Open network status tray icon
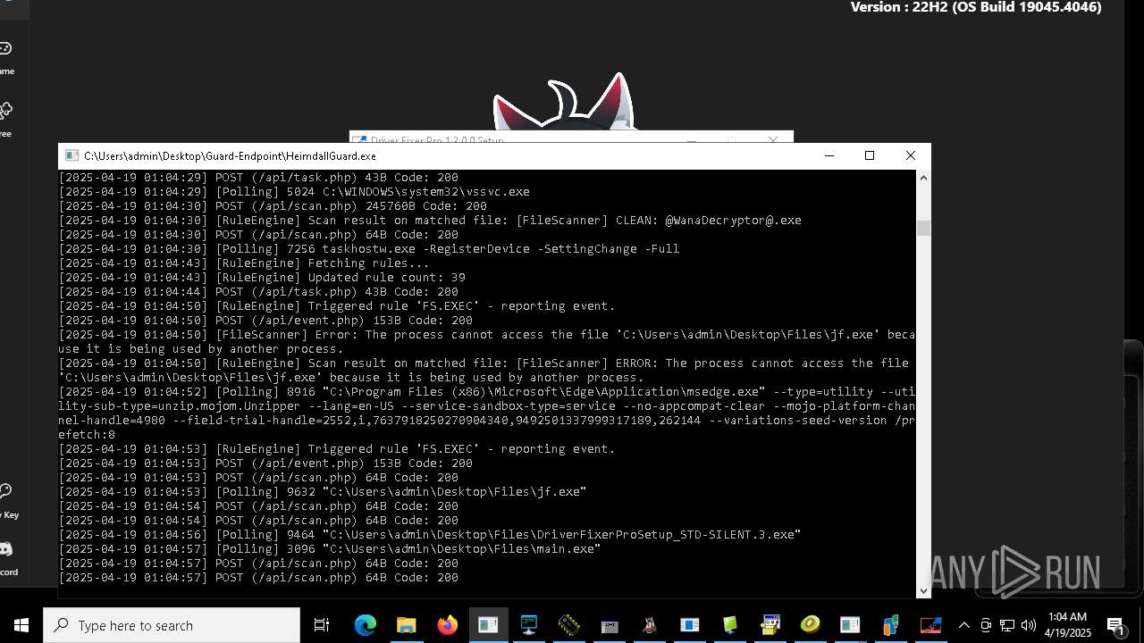 1007,625
